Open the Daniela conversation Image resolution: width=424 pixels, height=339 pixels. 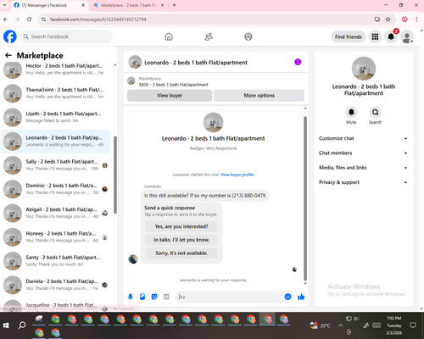click(55, 285)
